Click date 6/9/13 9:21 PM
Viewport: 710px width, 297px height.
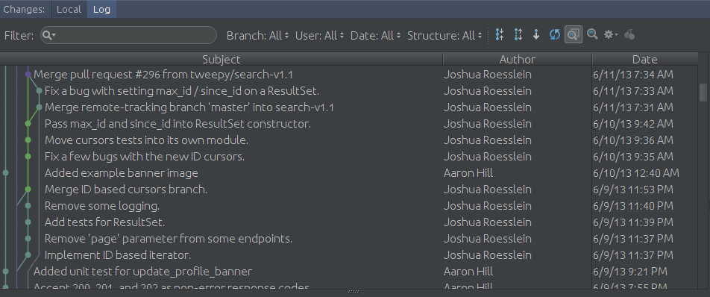(x=630, y=272)
